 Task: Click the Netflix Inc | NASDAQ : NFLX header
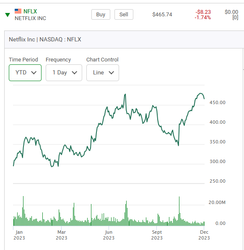[45, 39]
